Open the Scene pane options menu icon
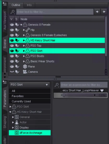The width and height of the screenshot is (109, 144). point(5,4)
